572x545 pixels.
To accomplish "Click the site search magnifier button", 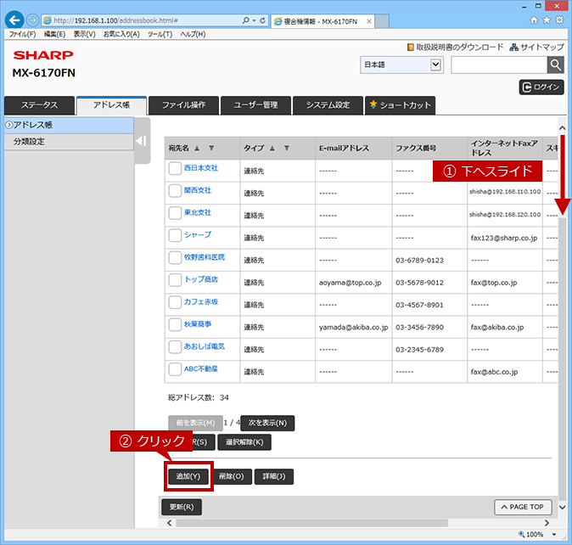I will pos(556,65).
